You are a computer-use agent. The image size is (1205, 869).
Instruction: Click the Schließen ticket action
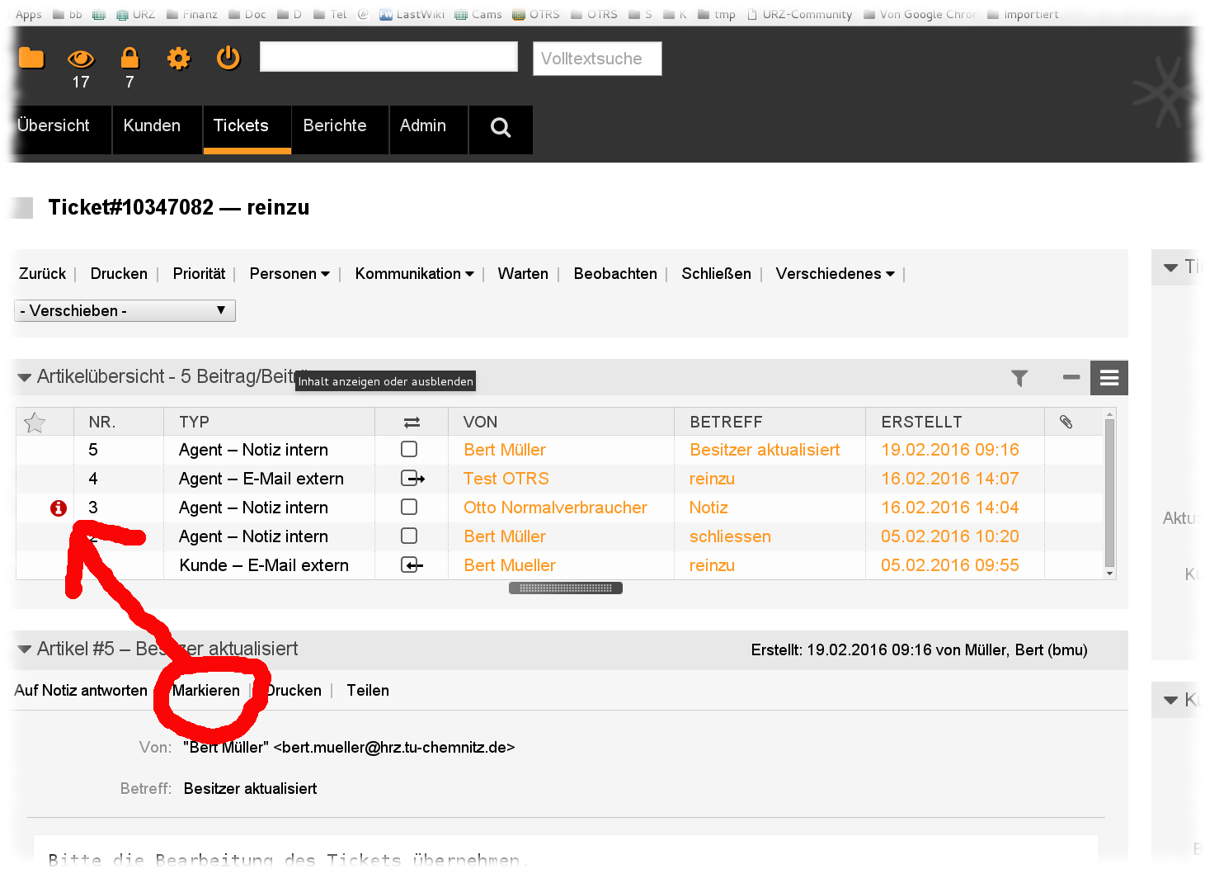[x=716, y=274]
